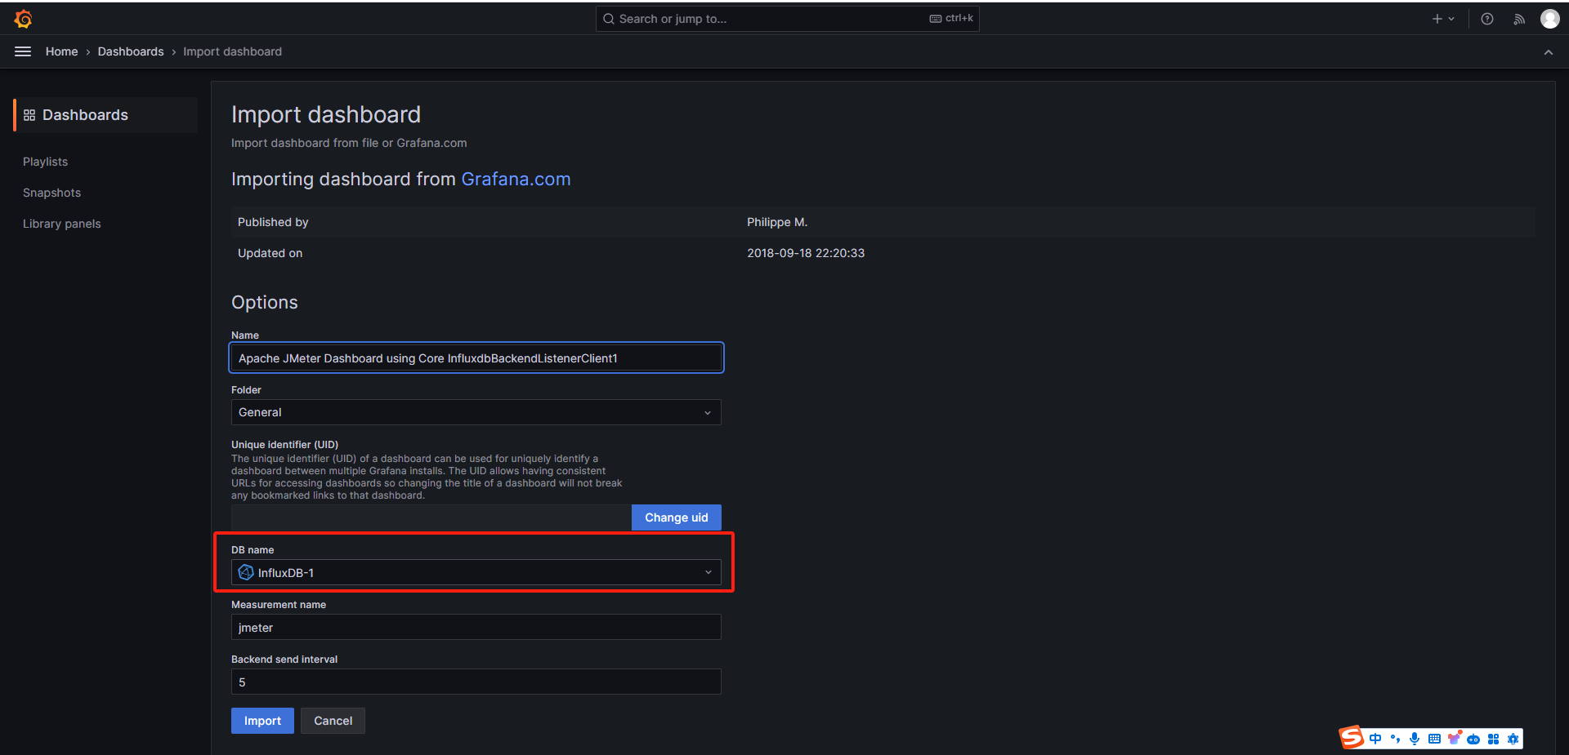Click the Change uid button

pyautogui.click(x=677, y=517)
